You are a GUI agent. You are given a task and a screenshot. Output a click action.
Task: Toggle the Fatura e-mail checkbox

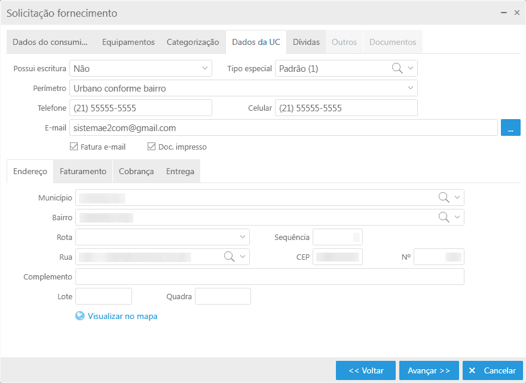[74, 147]
